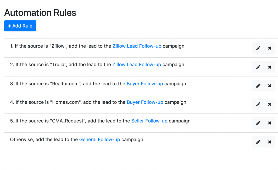The width and height of the screenshot is (278, 170).
Task: Edit the CMA_Request rule
Action: pos(258,123)
